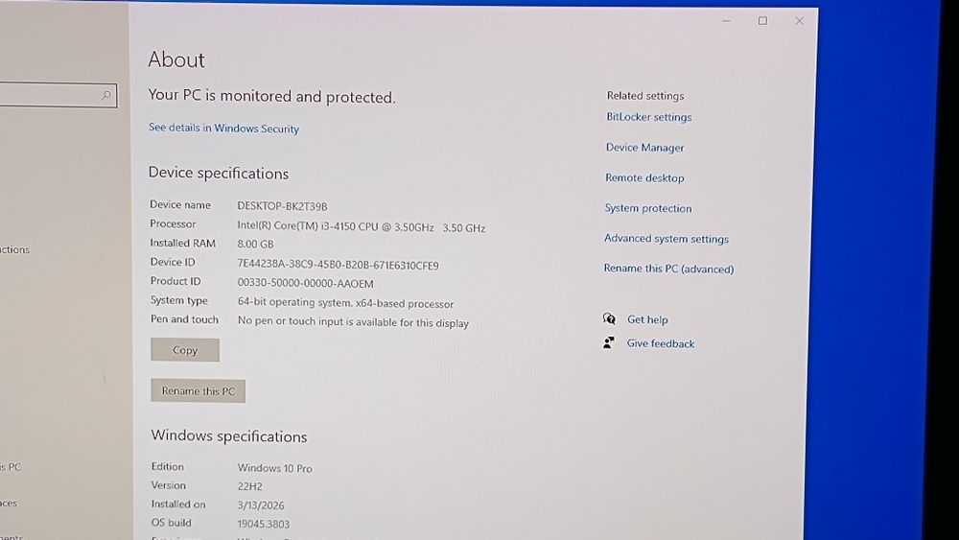
Task: Click the Give feedback link
Action: [661, 343]
